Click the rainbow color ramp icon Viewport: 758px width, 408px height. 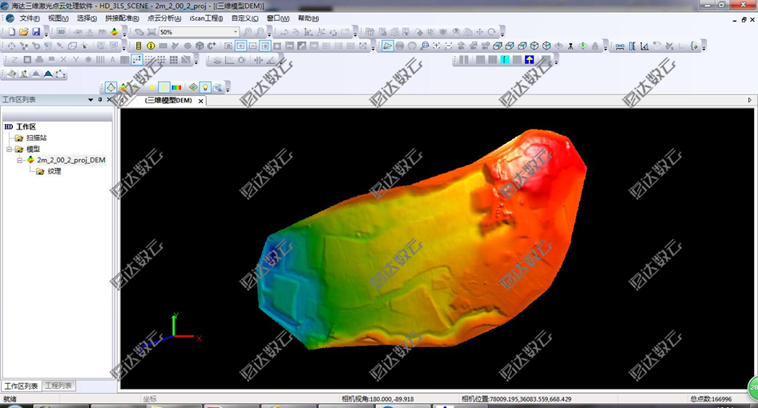(x=176, y=87)
